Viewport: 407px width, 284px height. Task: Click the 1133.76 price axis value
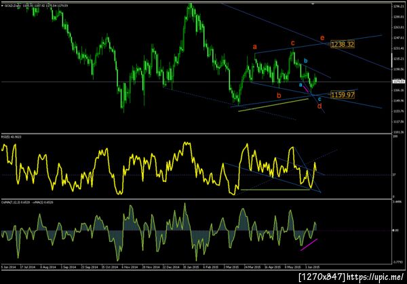[x=398, y=111]
